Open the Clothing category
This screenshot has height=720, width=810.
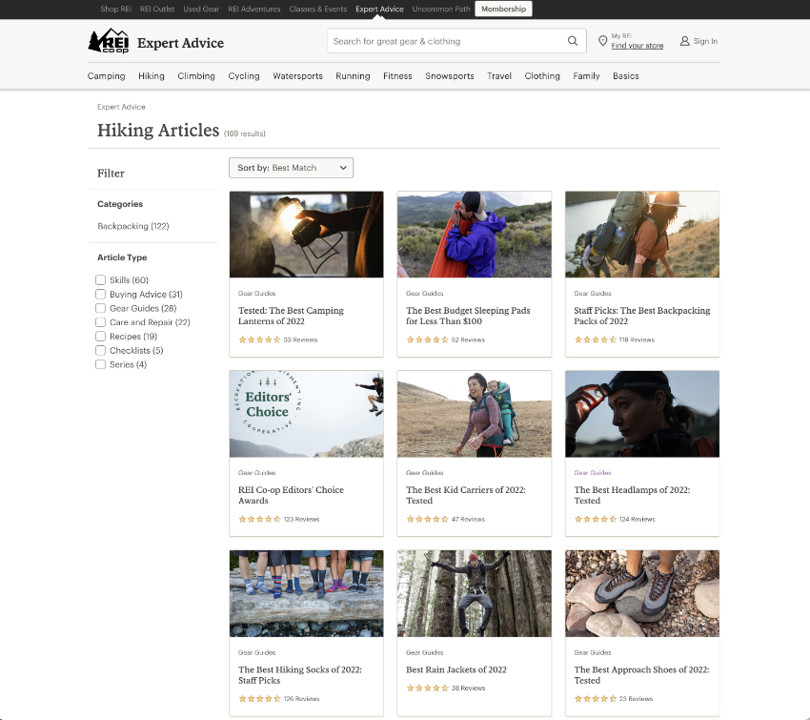point(542,76)
